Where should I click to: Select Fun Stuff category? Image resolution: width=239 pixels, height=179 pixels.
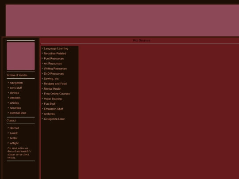coord(50,104)
